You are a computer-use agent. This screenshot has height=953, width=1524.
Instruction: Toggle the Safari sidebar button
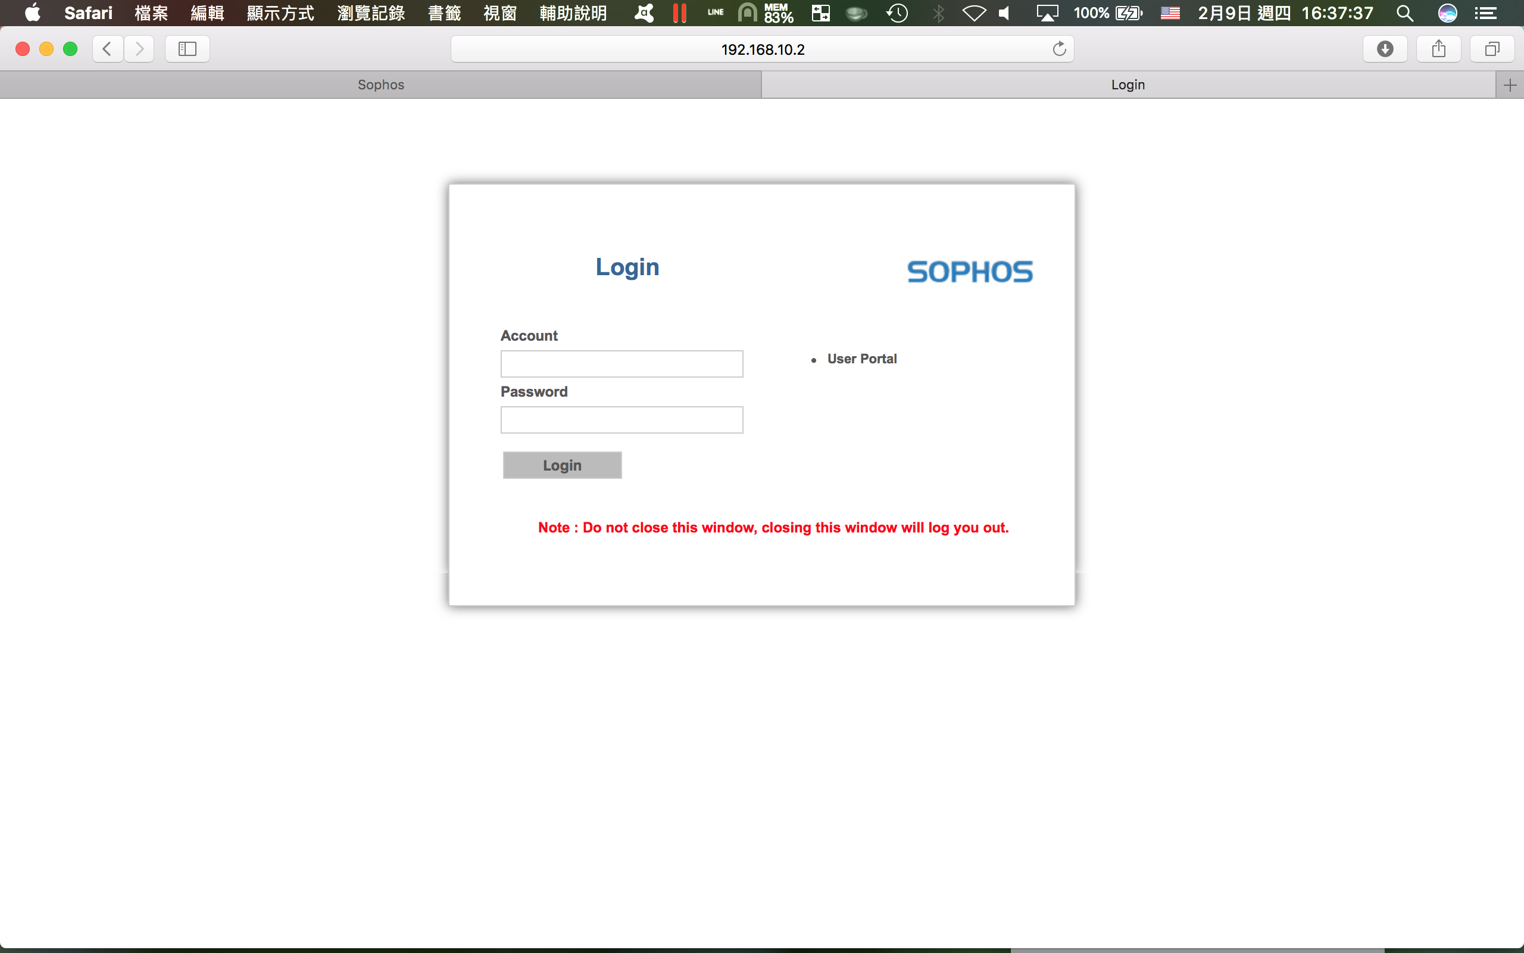(187, 48)
